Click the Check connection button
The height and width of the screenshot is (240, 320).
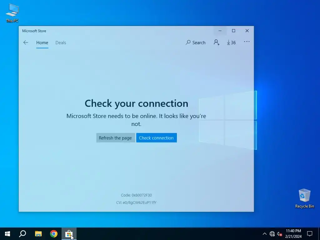click(x=156, y=138)
